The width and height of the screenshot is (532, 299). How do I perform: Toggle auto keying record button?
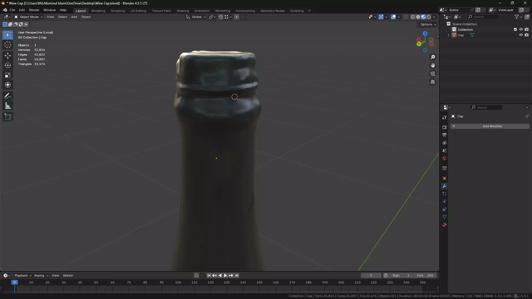click(x=196, y=275)
